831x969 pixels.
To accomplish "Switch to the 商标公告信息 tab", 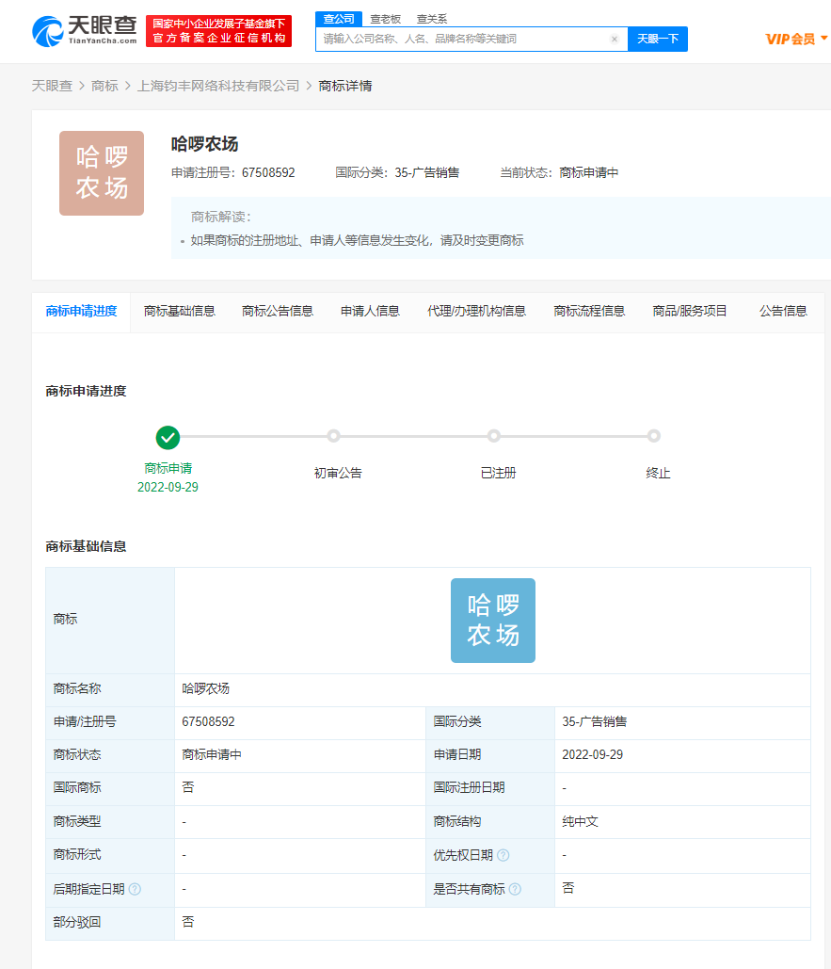I will pos(278,311).
